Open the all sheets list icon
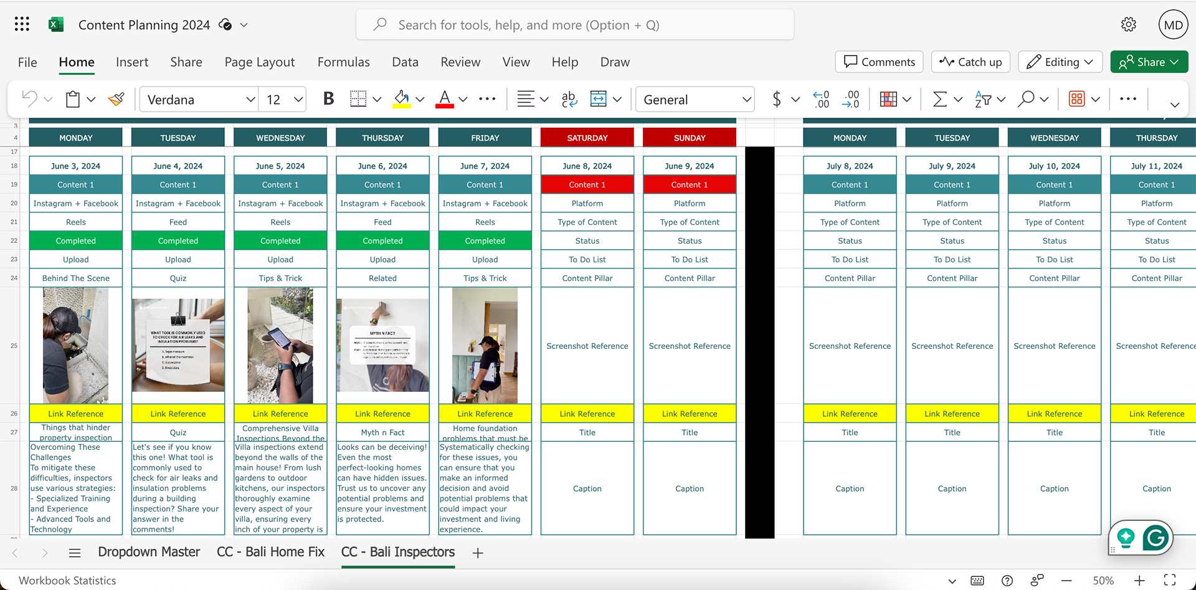 [75, 553]
